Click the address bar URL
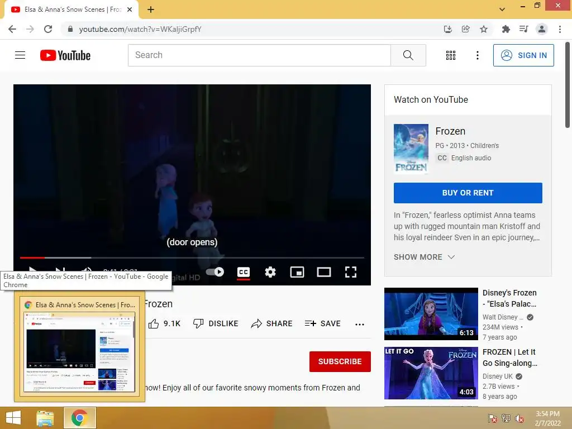This screenshot has width=572, height=429. pos(140,29)
